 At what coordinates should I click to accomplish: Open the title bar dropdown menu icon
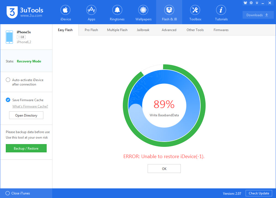point(257,3)
